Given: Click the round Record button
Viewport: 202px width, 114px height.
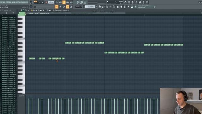Looking at the screenshot, I should [x=46, y=2].
